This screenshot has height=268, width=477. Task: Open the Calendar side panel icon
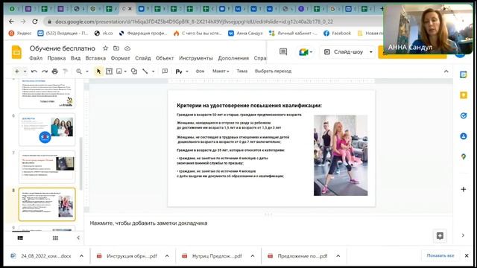(464, 74)
